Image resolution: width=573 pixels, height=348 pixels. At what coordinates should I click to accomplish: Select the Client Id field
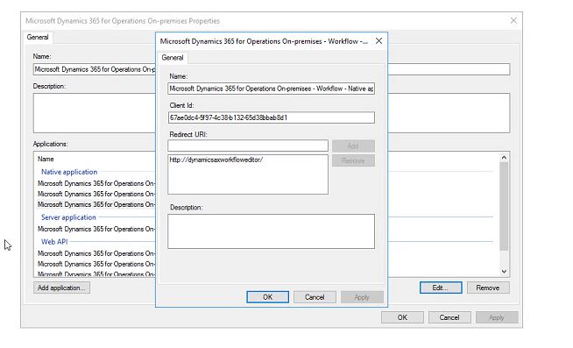click(271, 117)
